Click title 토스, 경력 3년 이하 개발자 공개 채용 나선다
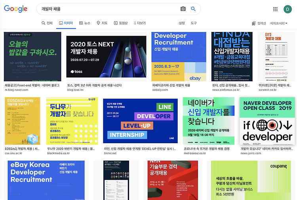 coord(94,85)
